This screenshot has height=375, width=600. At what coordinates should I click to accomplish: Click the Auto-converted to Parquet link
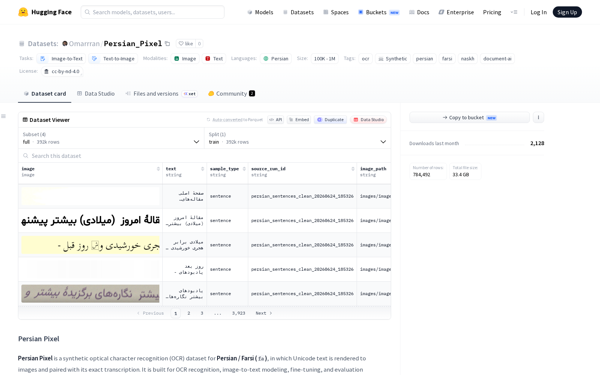point(227,120)
